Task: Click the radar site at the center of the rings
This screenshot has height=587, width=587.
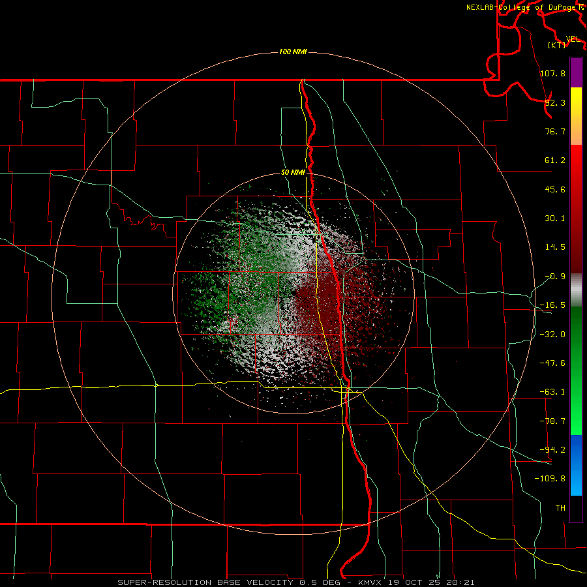Action: (293, 293)
